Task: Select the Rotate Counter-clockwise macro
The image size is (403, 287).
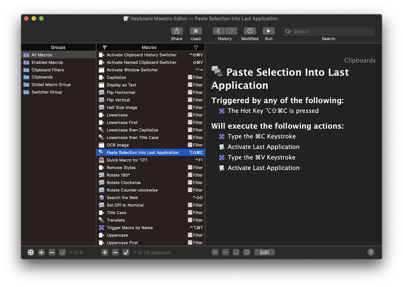Action: point(150,190)
